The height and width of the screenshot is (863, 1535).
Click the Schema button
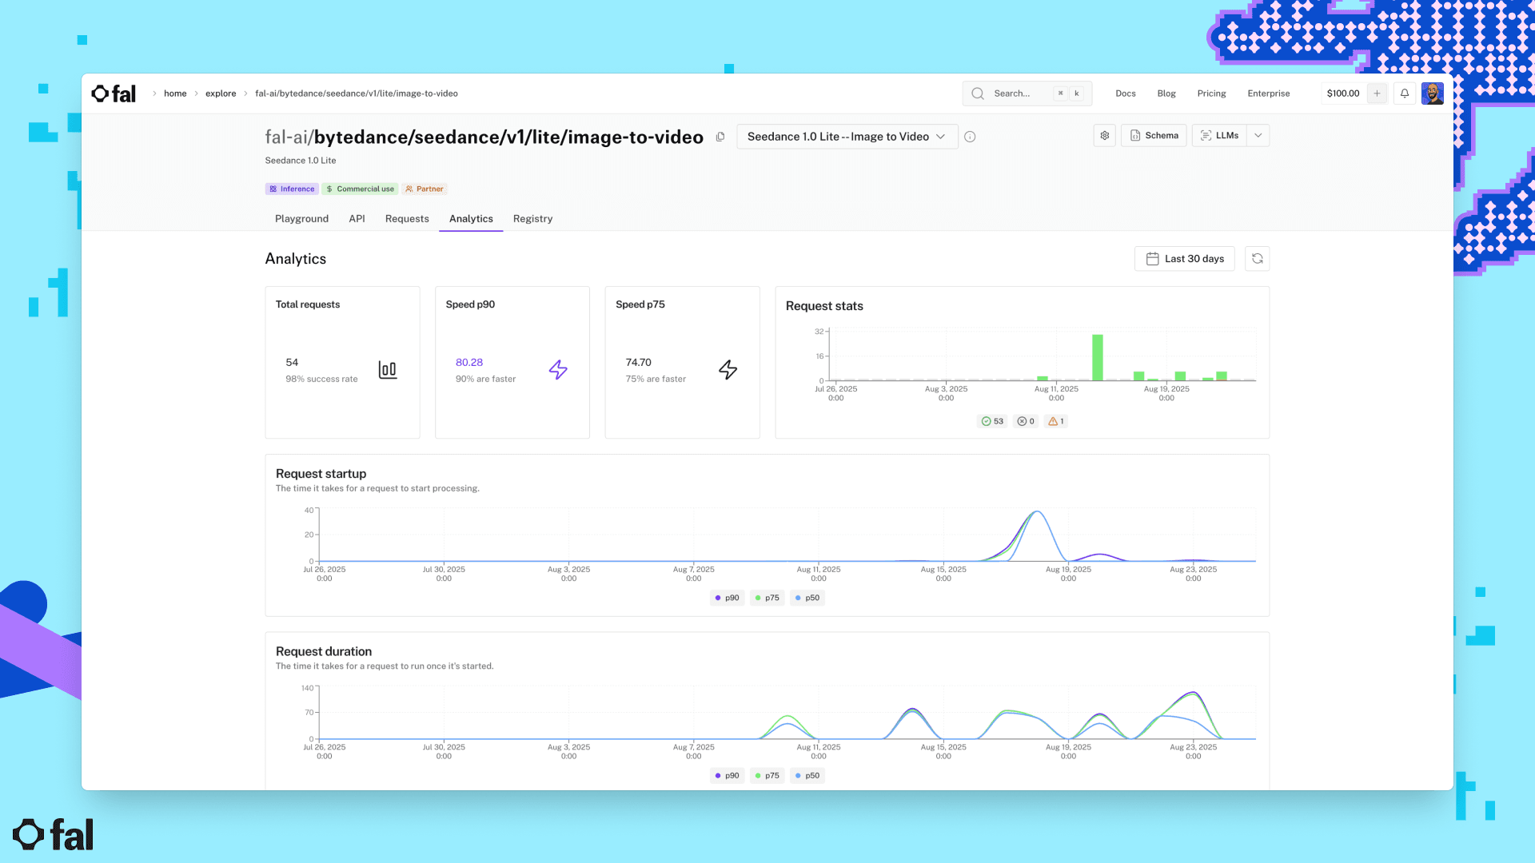1154,136
